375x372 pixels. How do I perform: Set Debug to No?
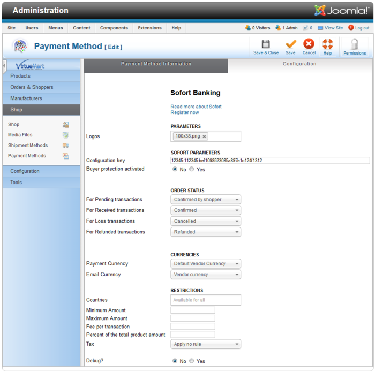click(x=175, y=361)
